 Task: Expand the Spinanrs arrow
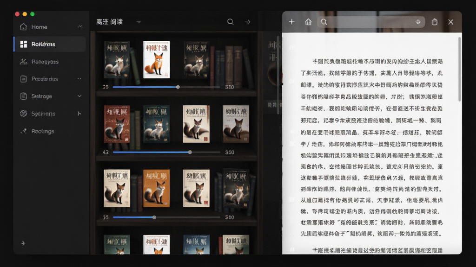pyautogui.click(x=79, y=114)
